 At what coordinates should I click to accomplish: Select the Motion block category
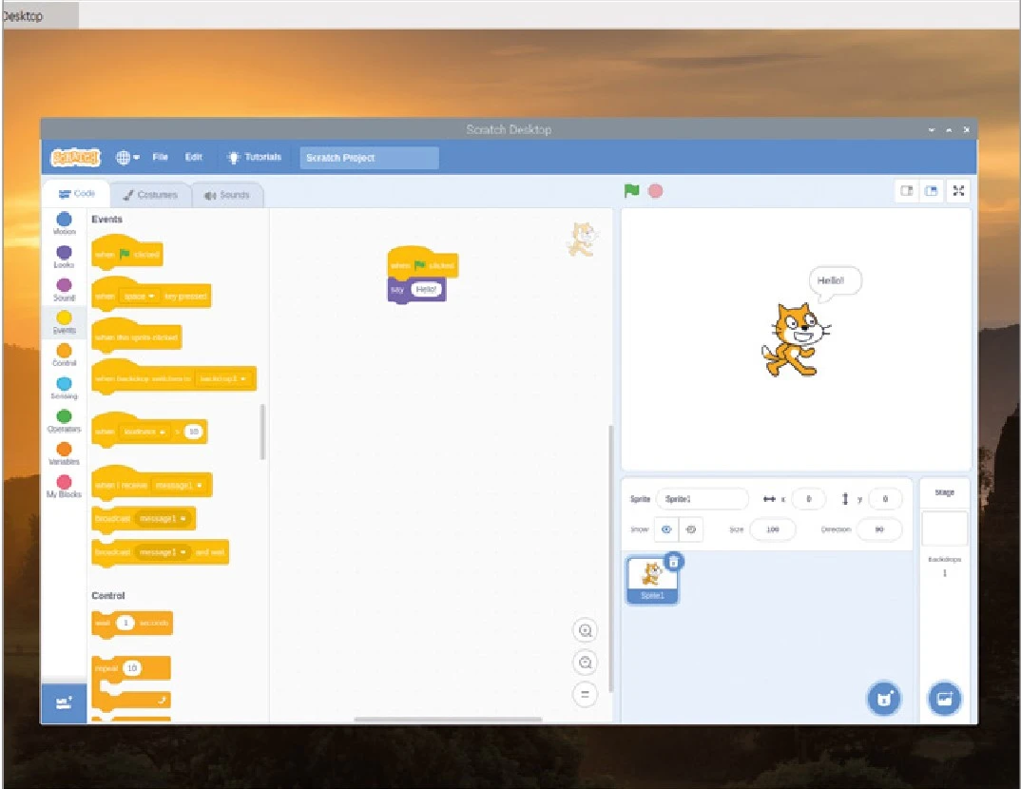pos(64,223)
